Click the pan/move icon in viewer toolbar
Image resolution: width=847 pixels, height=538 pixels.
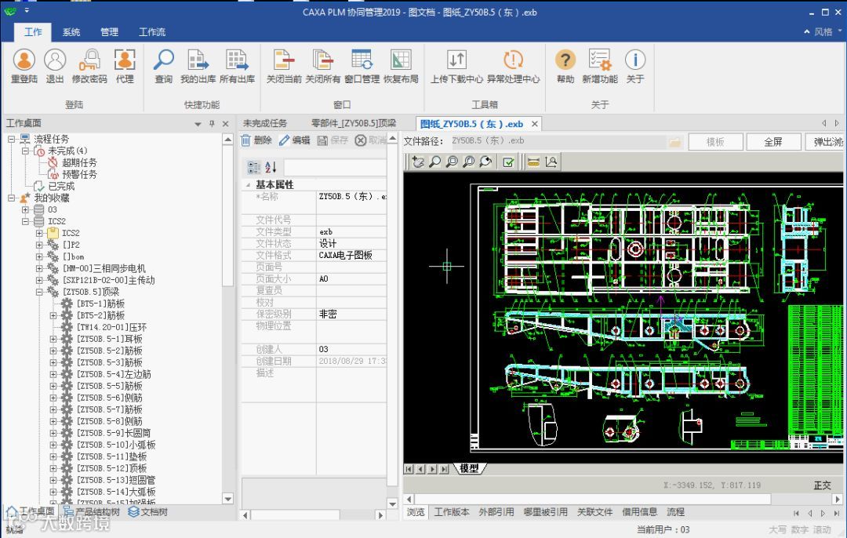coord(417,162)
